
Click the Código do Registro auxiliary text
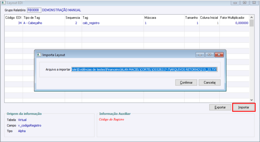click(111, 119)
